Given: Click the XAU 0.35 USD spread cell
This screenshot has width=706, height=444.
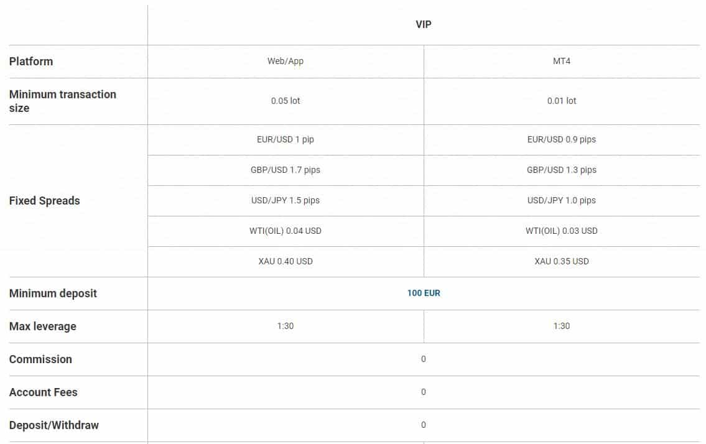Looking at the screenshot, I should click(562, 261).
